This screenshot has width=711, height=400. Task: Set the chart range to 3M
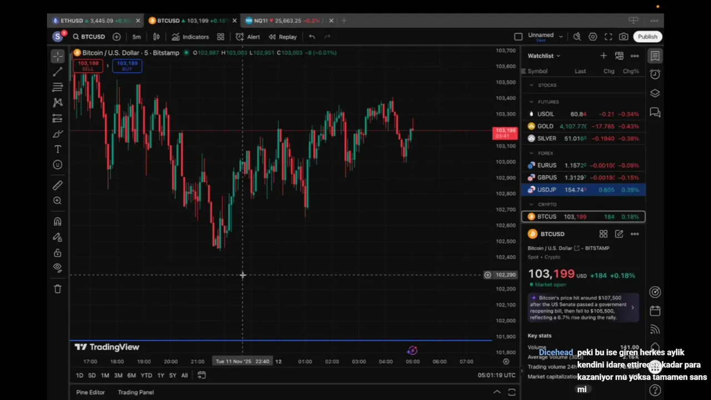pyautogui.click(x=118, y=376)
